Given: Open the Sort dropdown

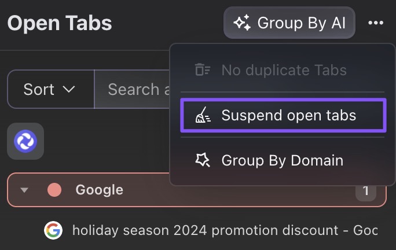Looking at the screenshot, I should (x=50, y=89).
